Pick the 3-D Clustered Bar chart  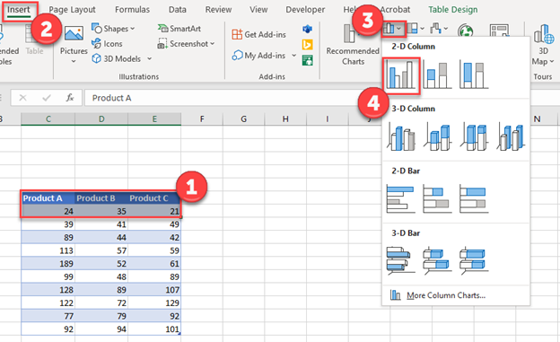tap(401, 261)
